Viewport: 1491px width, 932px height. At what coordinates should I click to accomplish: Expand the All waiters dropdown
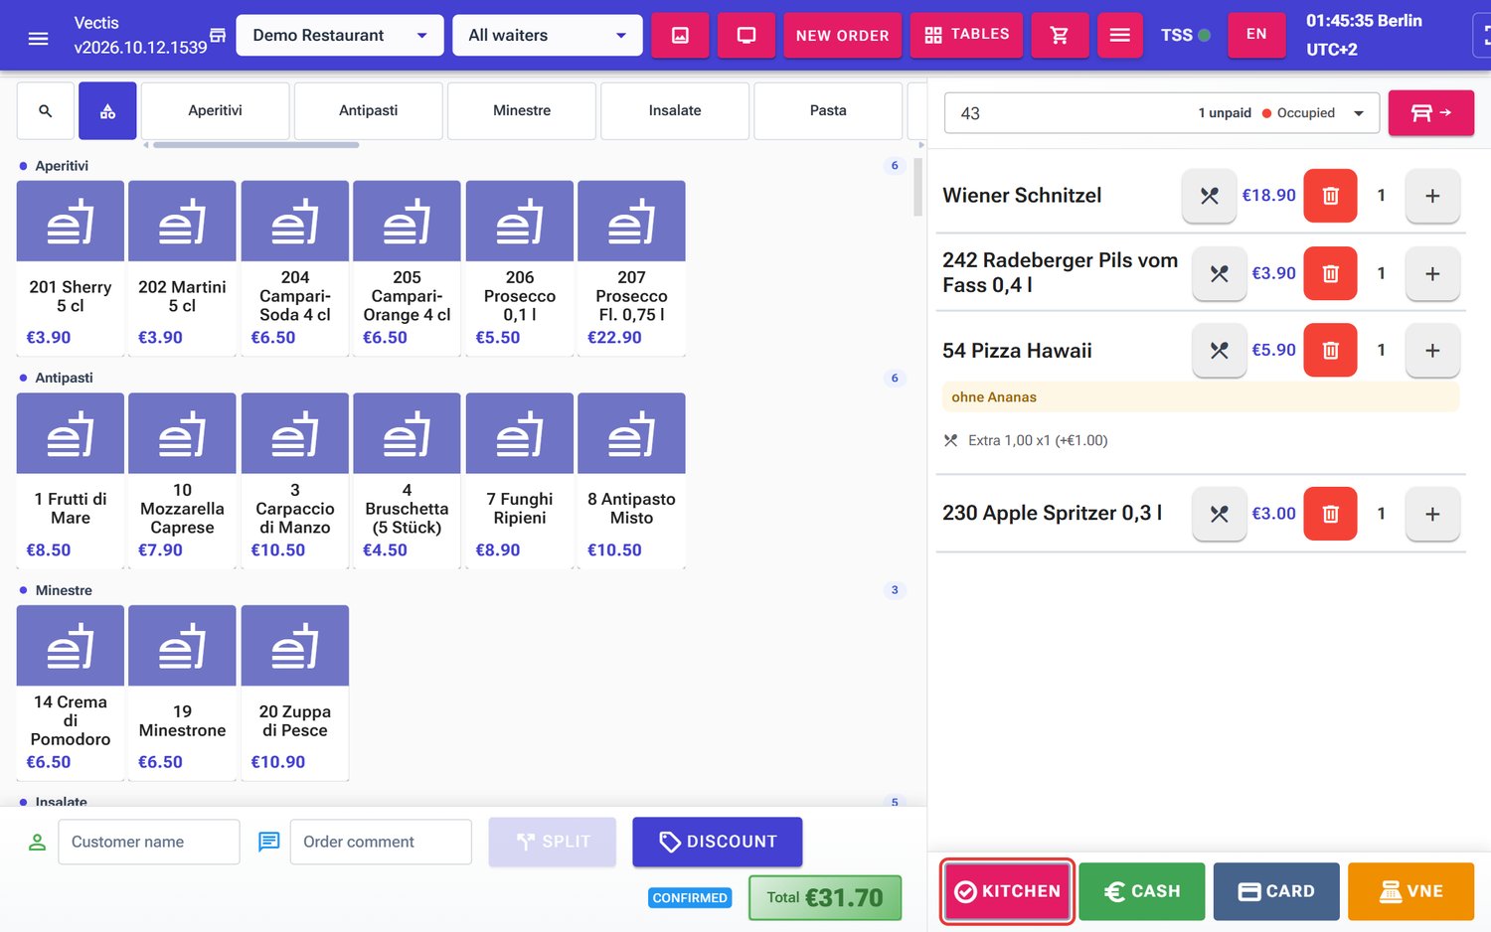point(547,36)
